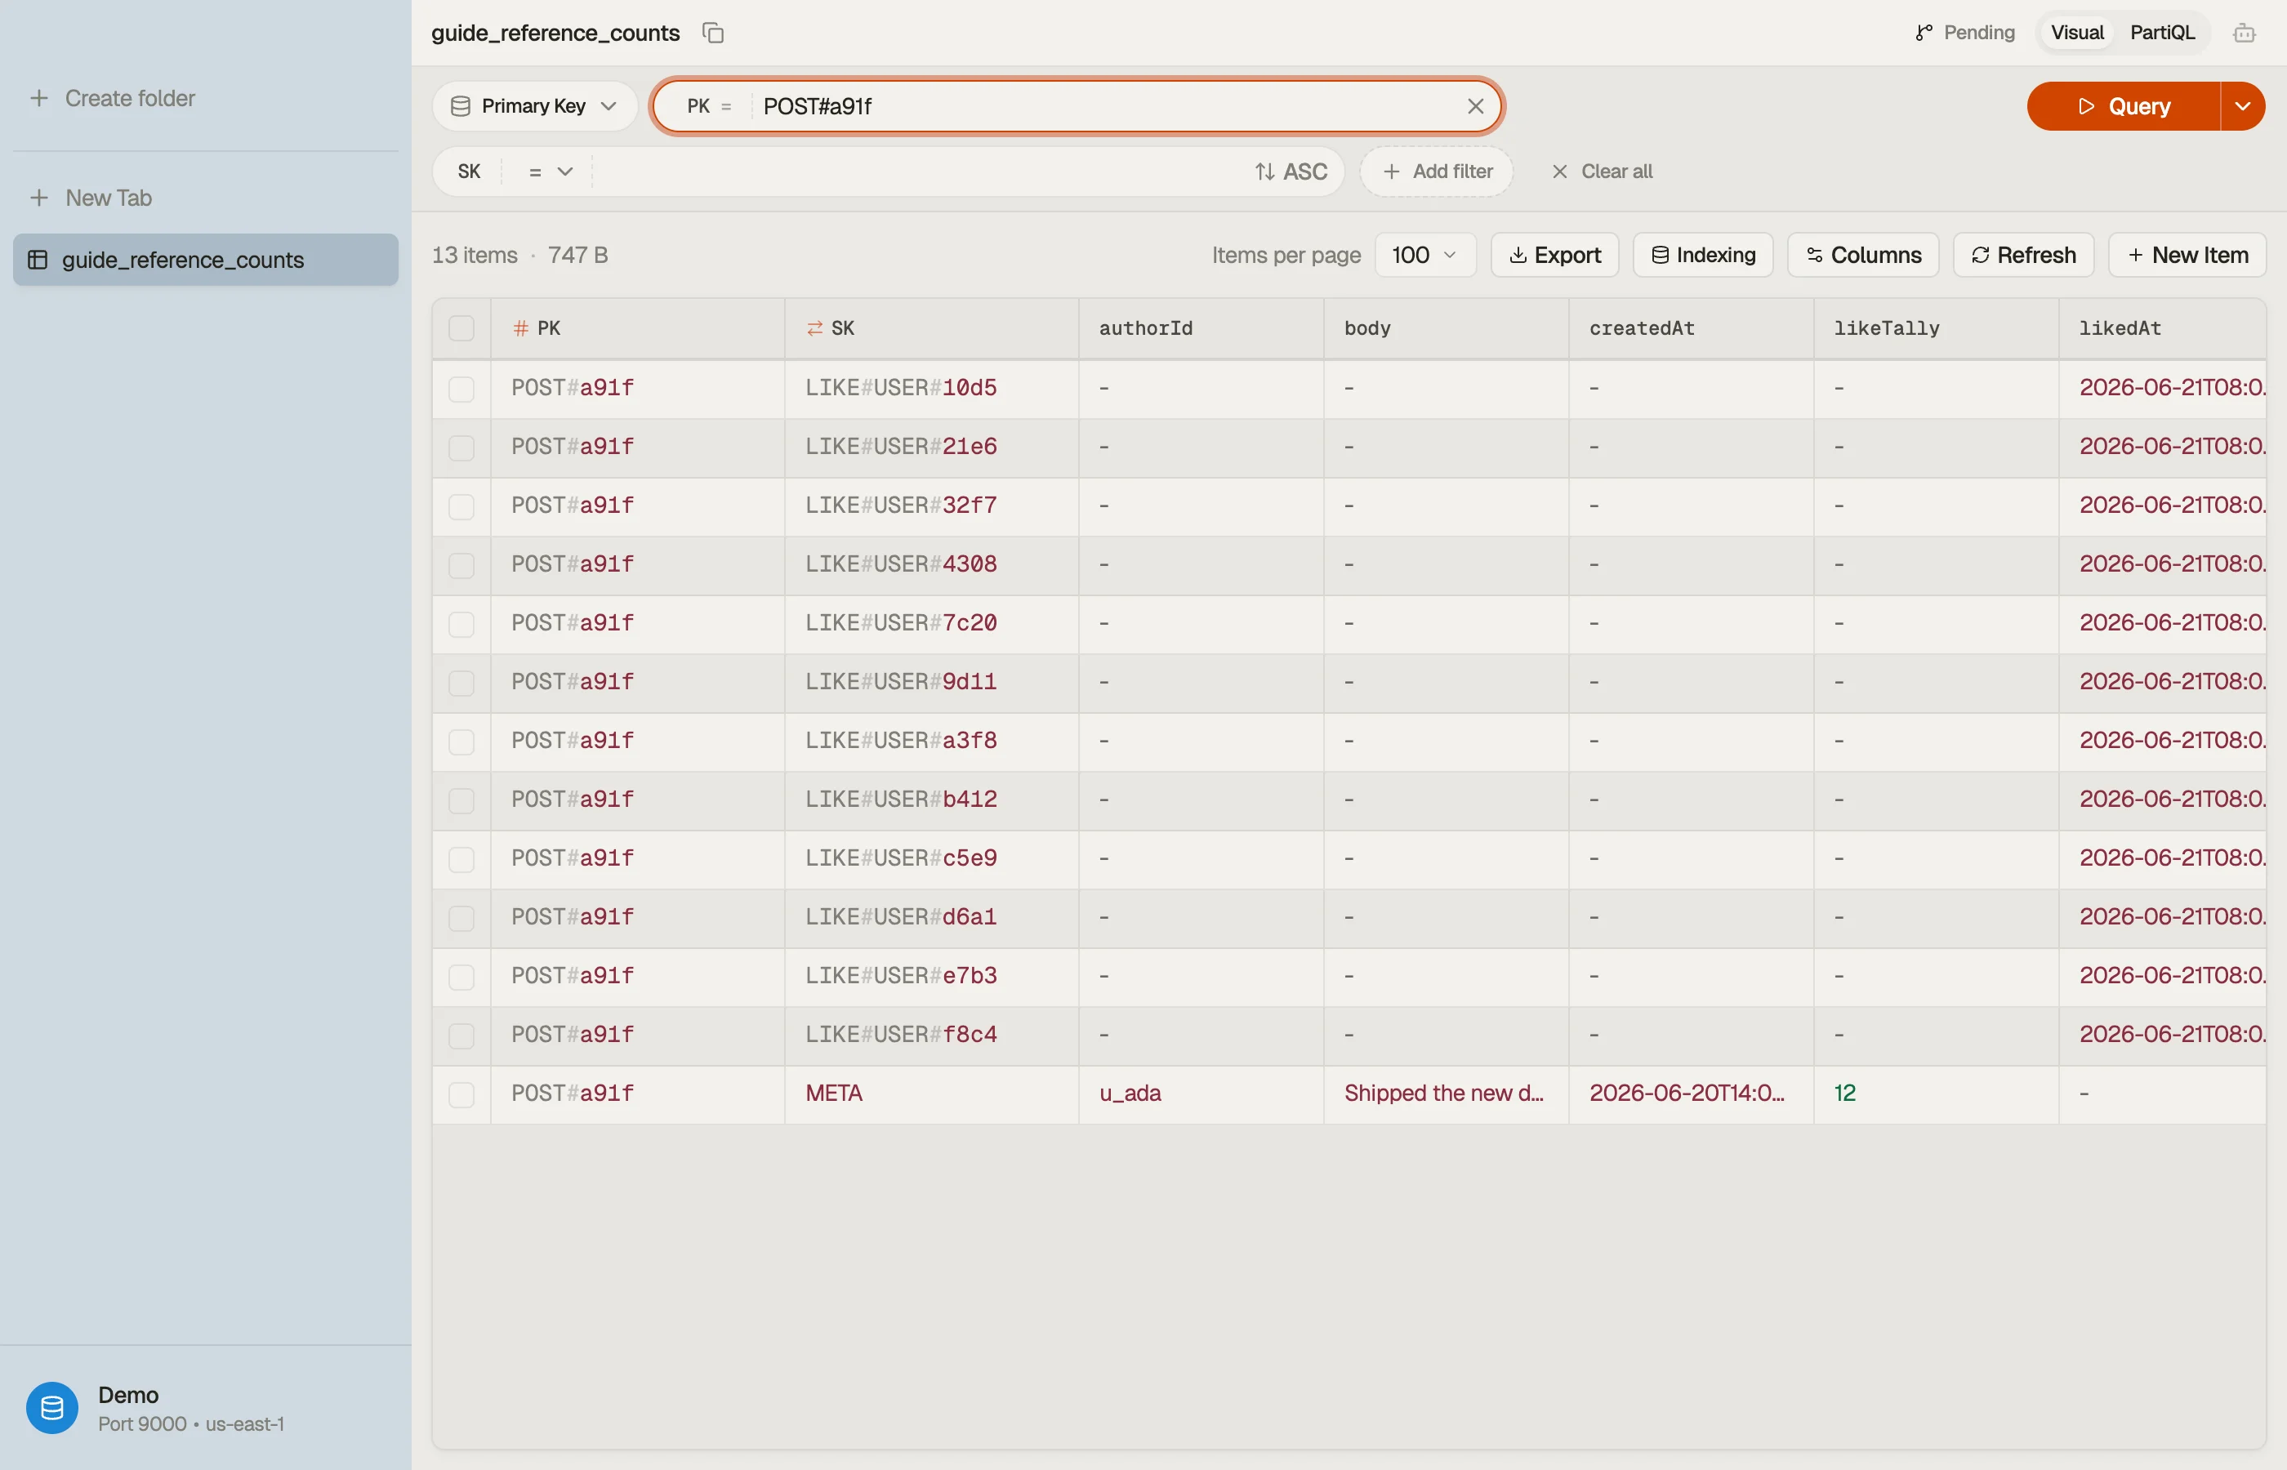The height and width of the screenshot is (1470, 2287).
Task: Open a New Tab
Action: pos(91,198)
